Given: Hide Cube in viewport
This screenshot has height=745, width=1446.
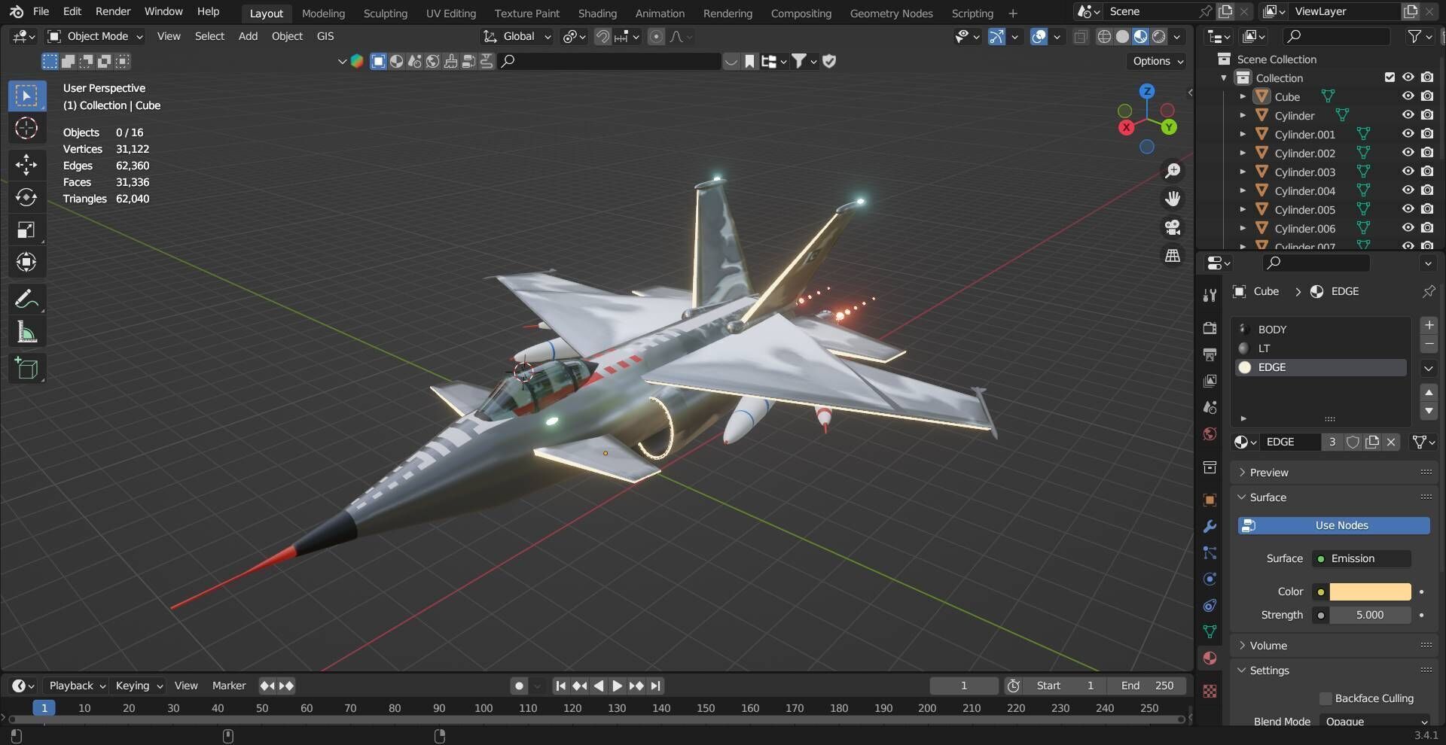Looking at the screenshot, I should pyautogui.click(x=1408, y=96).
